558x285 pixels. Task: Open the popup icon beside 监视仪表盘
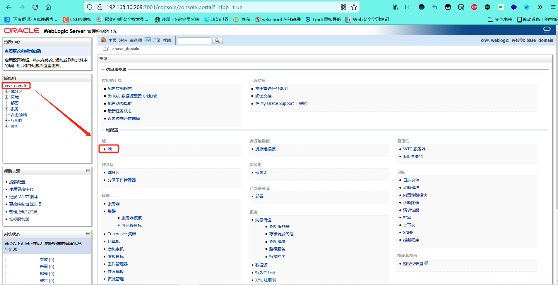426,263
